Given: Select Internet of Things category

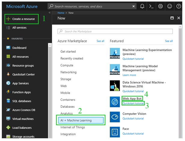Looking at the screenshot, I should tap(72, 127).
